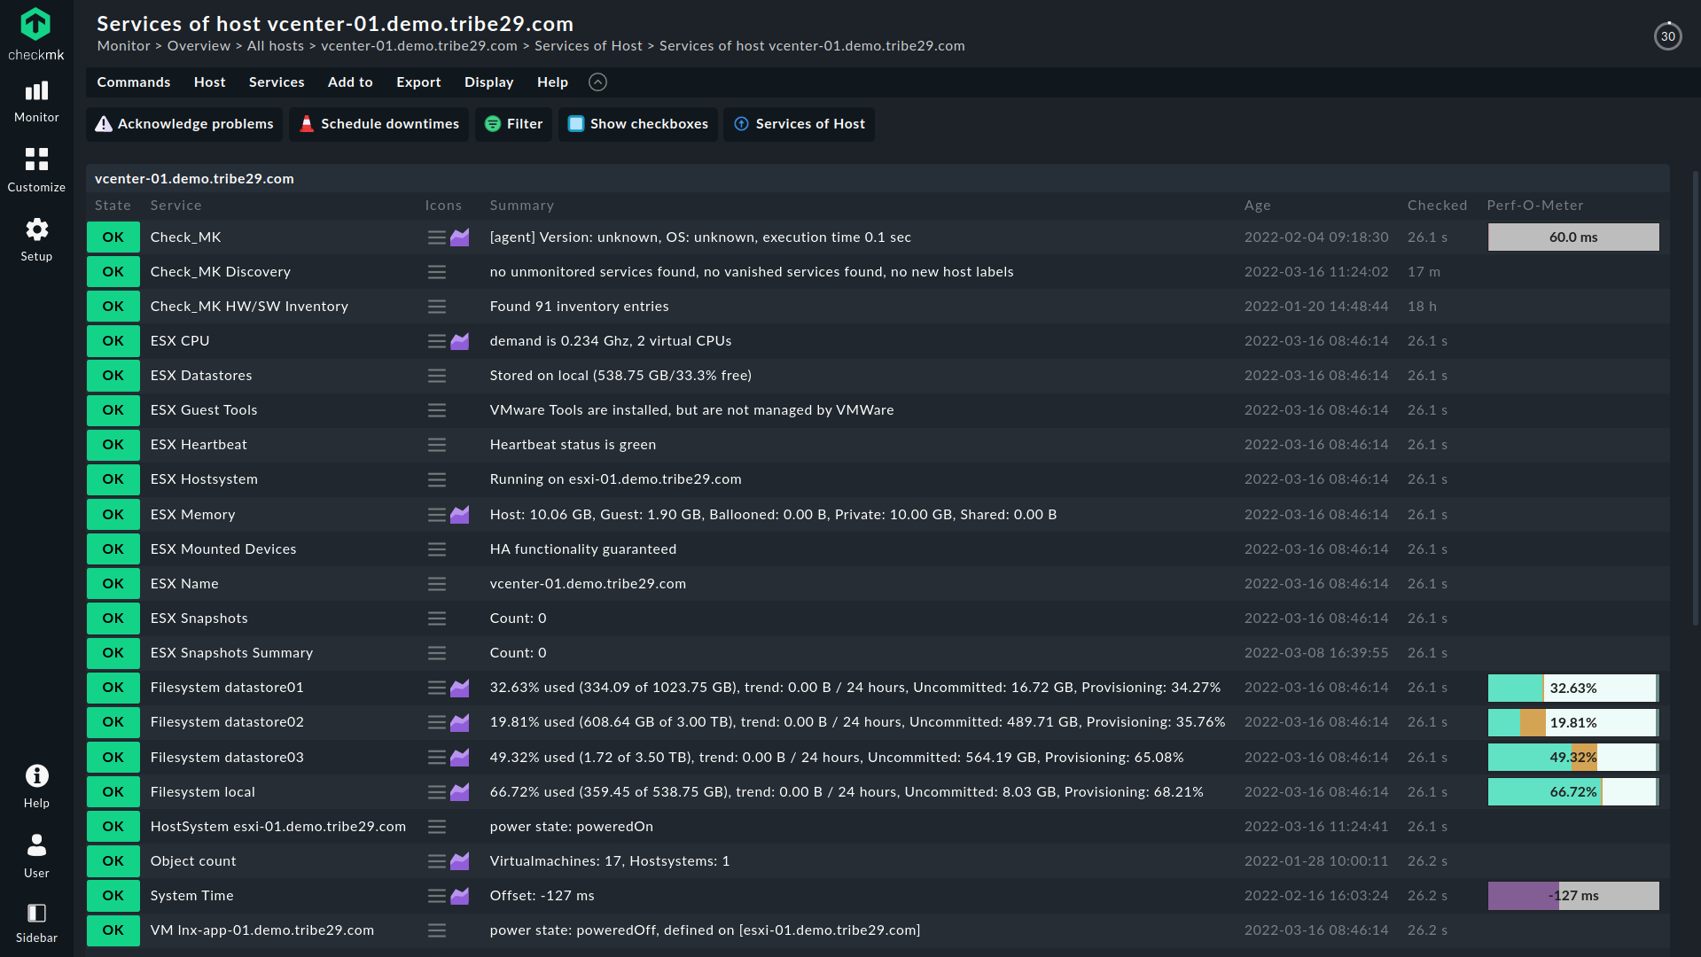
Task: Open the ESX Datastores service link
Action: [201, 376]
